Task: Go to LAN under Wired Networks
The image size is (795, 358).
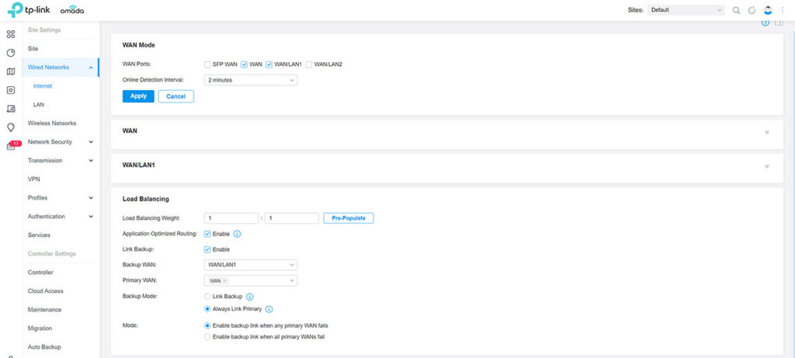Action: click(x=39, y=104)
